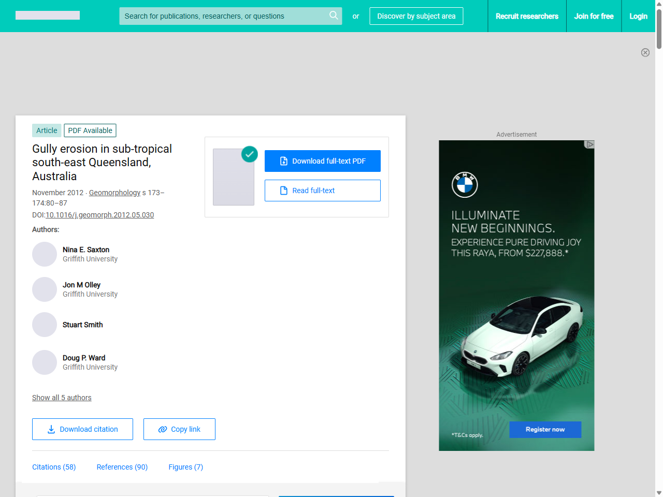Click the AdChoices icon on advertisement
Image resolution: width=663 pixels, height=497 pixels.
pyautogui.click(x=589, y=144)
